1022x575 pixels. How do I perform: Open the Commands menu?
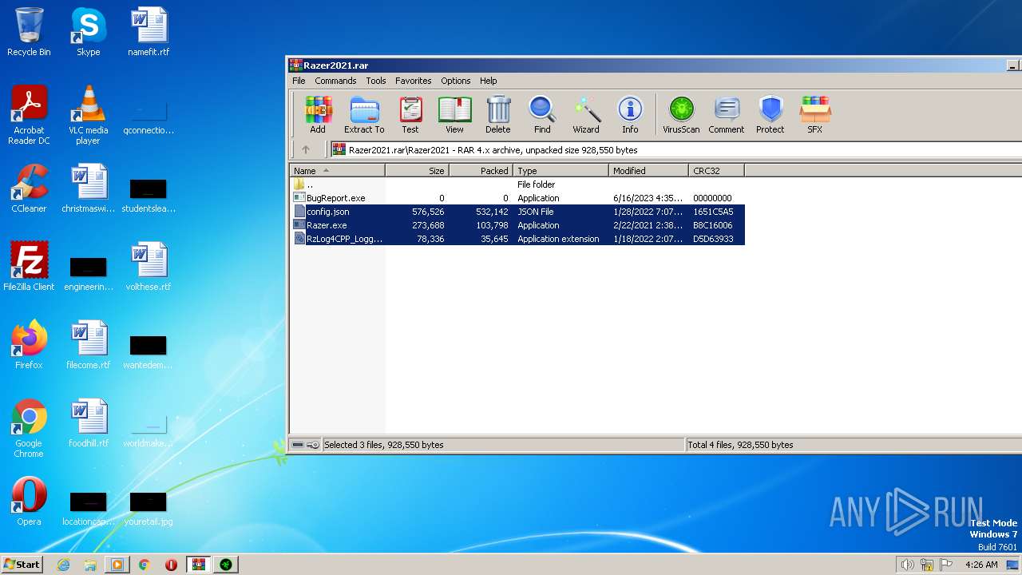pos(335,81)
